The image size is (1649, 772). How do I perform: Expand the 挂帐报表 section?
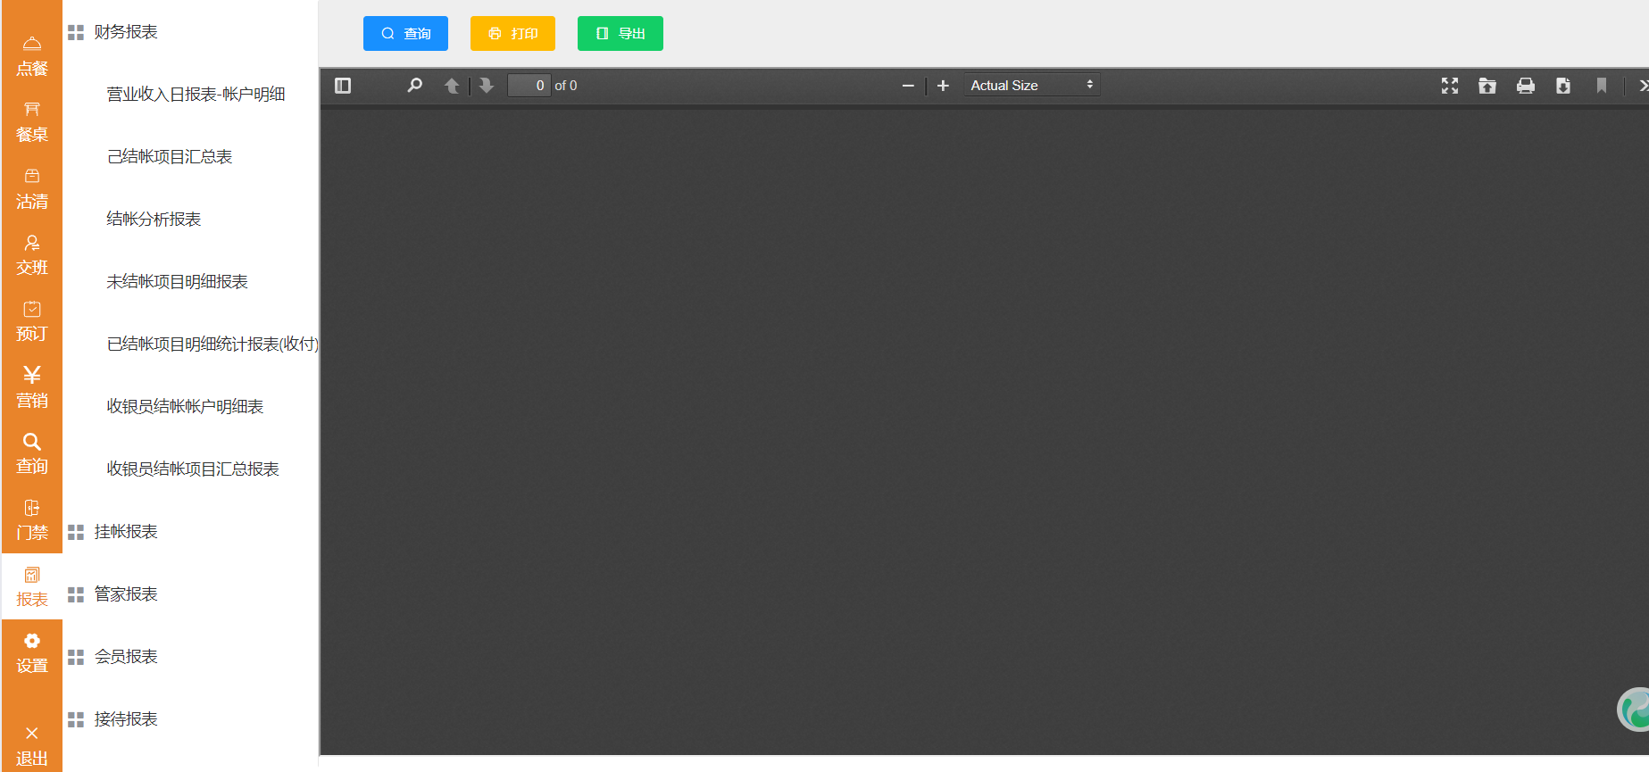125,532
